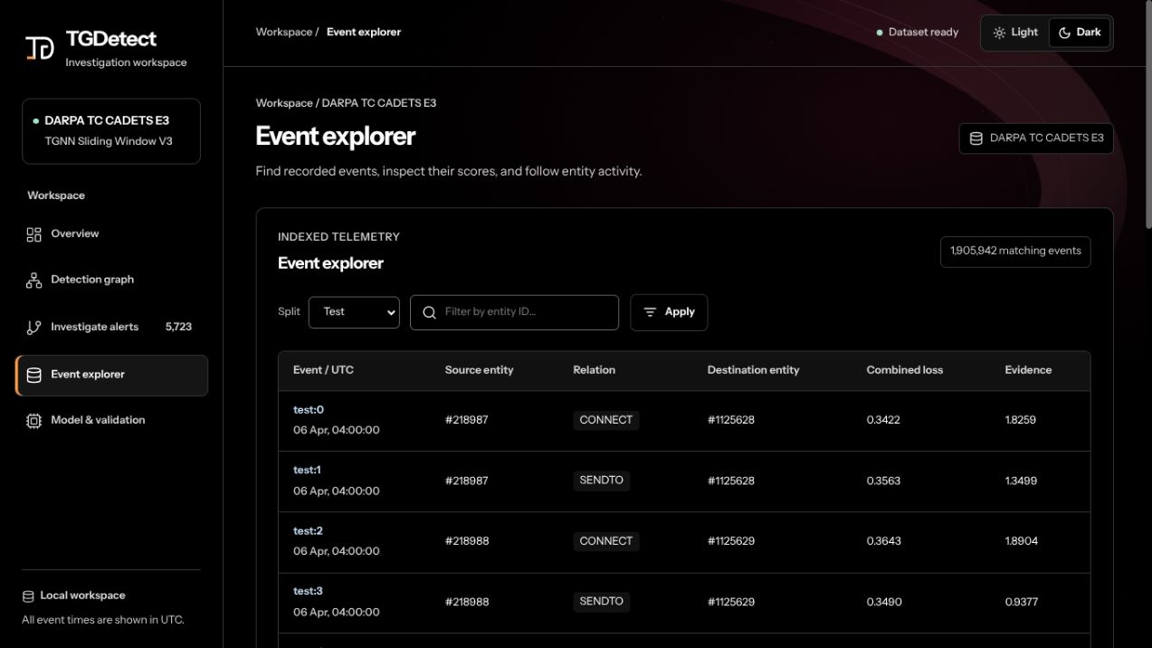This screenshot has width=1152, height=648.
Task: Click database icon in DARPA TC CADETS E3 button
Action: point(976,138)
